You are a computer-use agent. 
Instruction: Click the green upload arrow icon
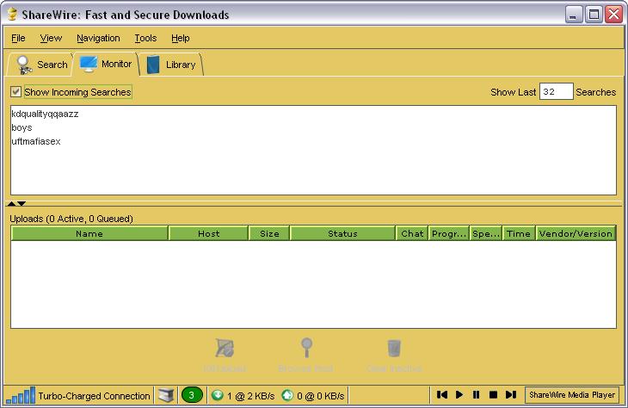pyautogui.click(x=287, y=395)
